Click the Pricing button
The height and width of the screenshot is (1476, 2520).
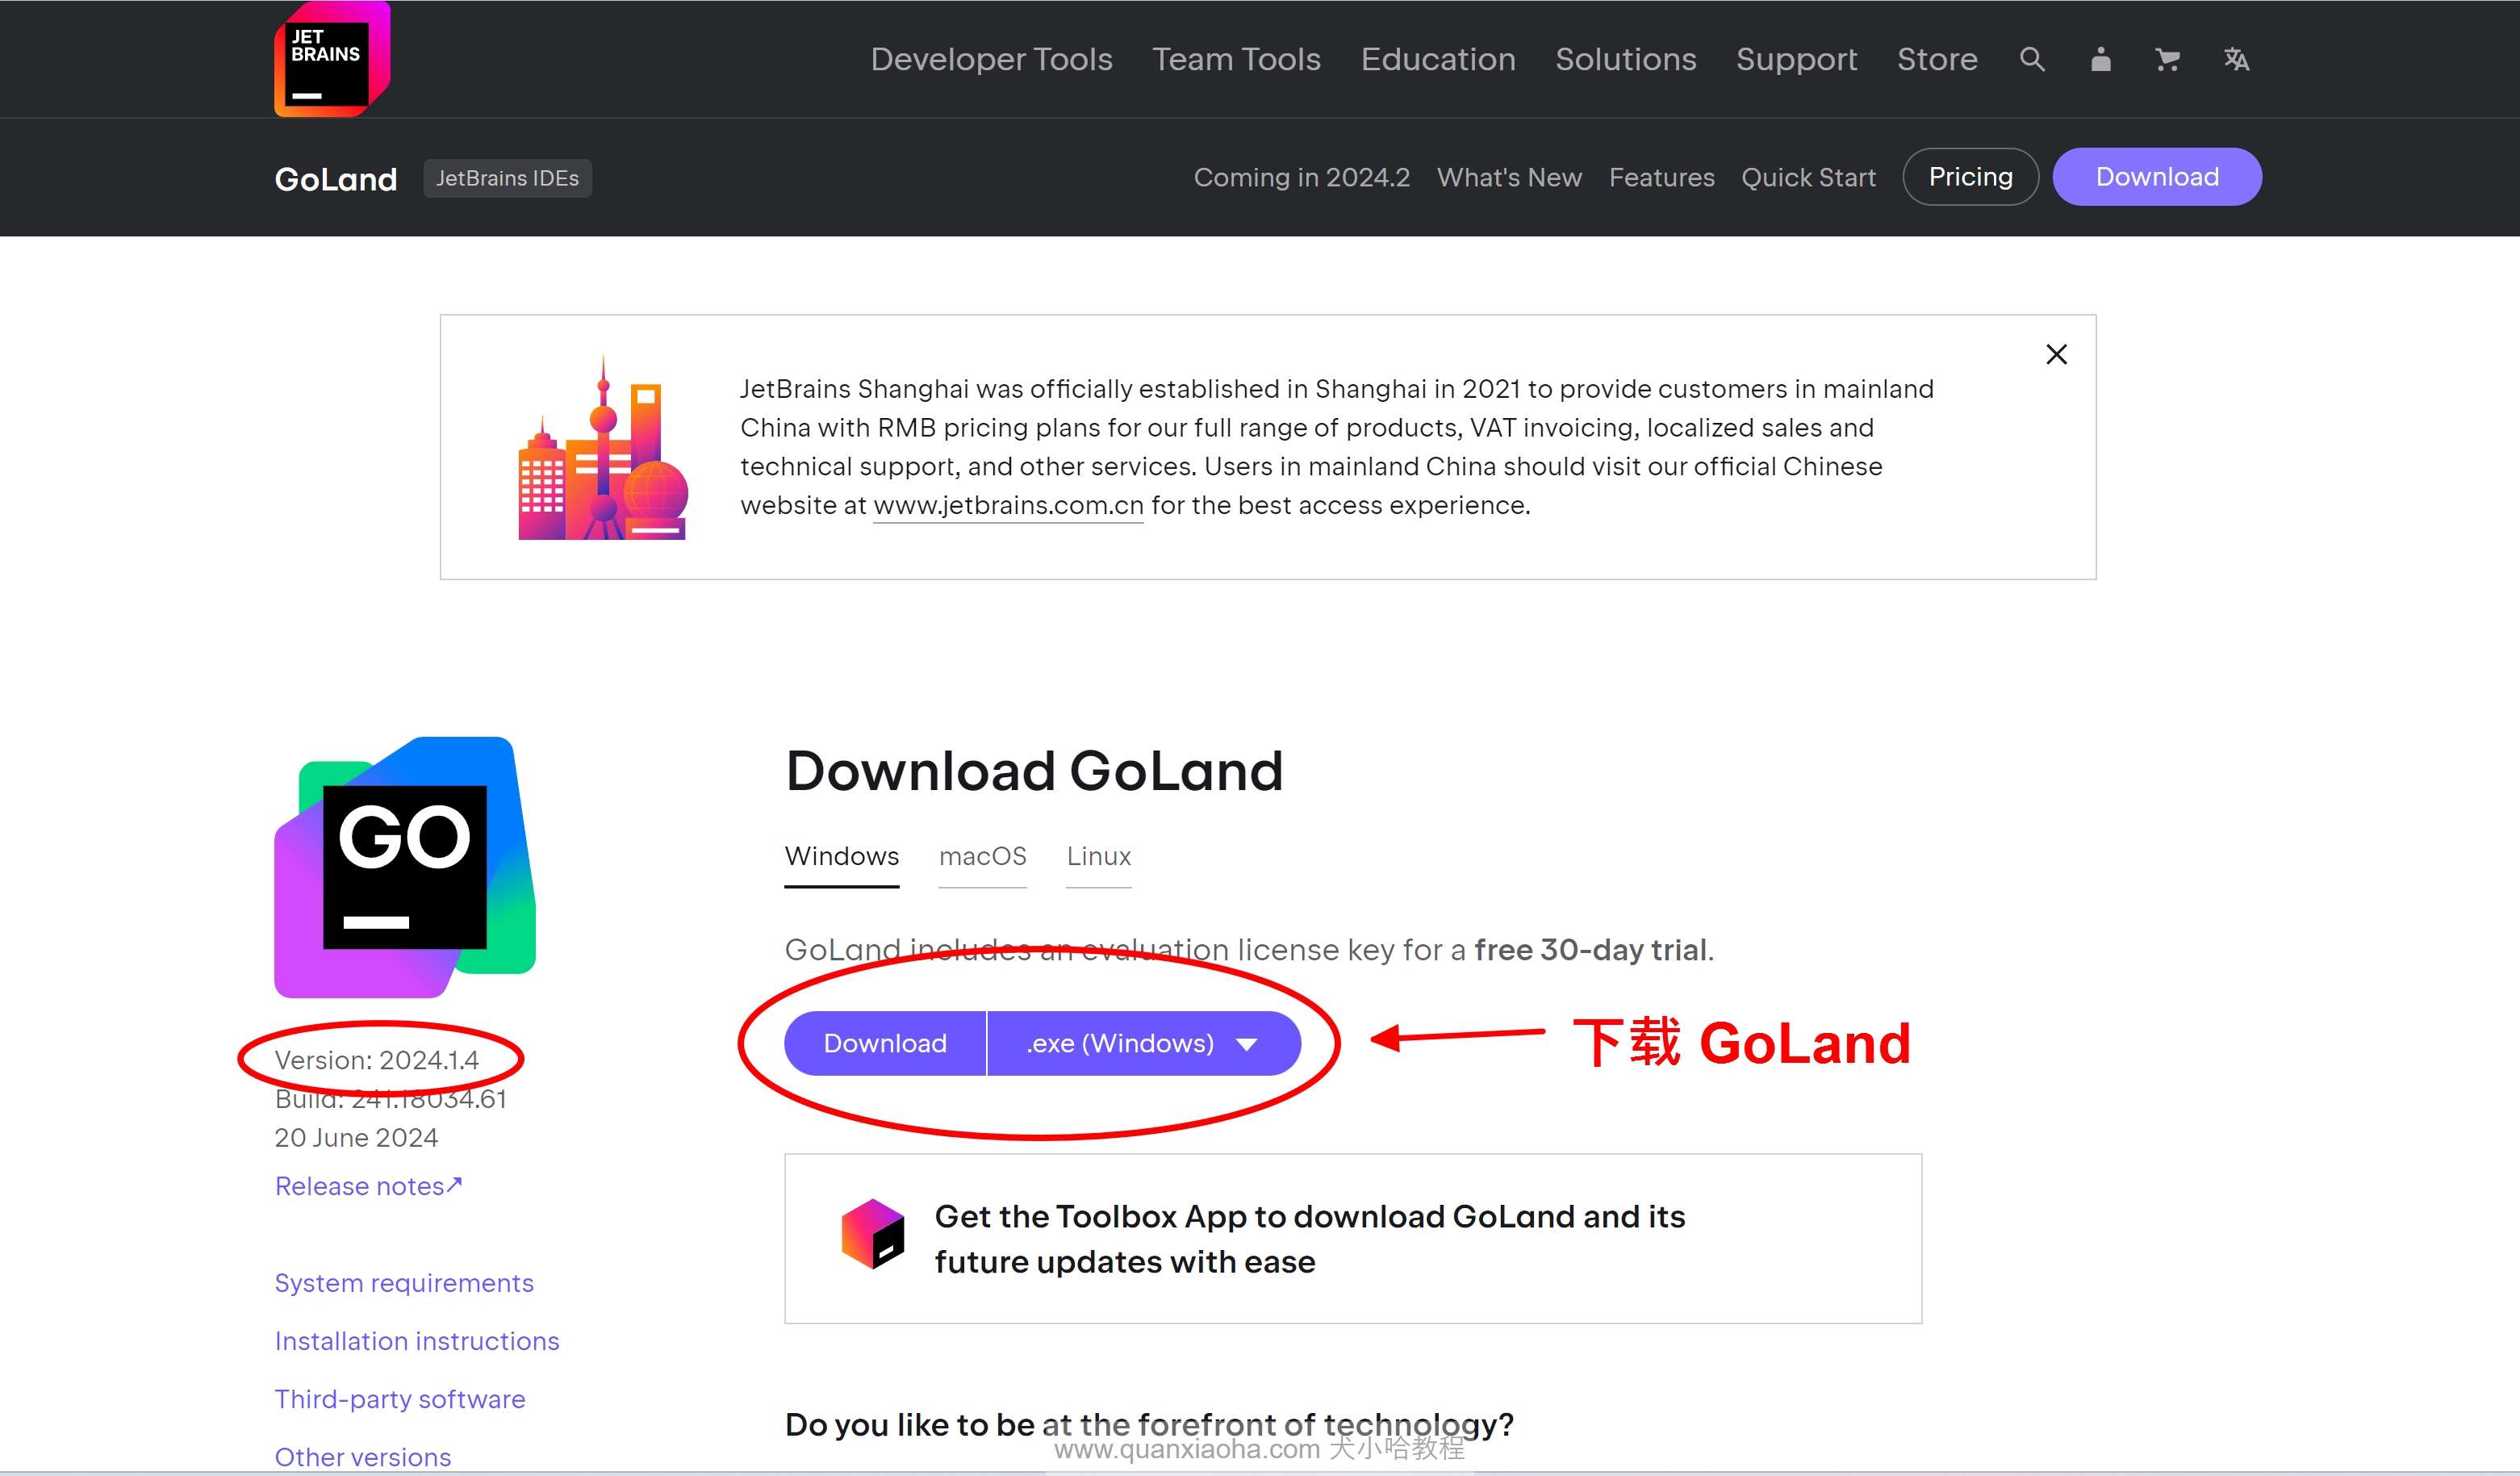coord(1970,177)
